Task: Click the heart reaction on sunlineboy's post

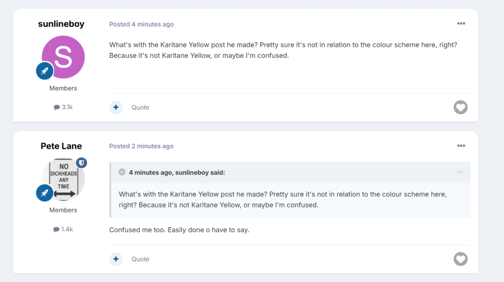Action: click(460, 107)
